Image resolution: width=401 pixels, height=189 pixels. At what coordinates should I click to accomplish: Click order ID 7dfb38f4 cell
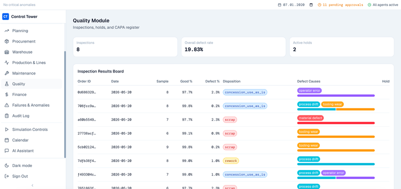pyautogui.click(x=86, y=161)
